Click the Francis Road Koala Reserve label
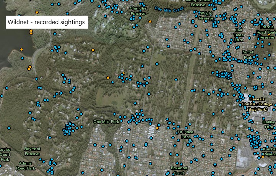Screen dimensions: 276x176 267,32
